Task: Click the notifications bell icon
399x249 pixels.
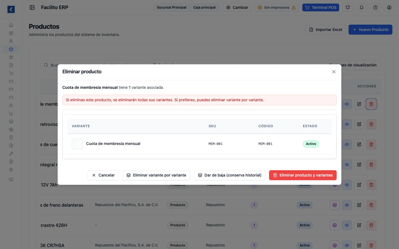Action: [362, 7]
